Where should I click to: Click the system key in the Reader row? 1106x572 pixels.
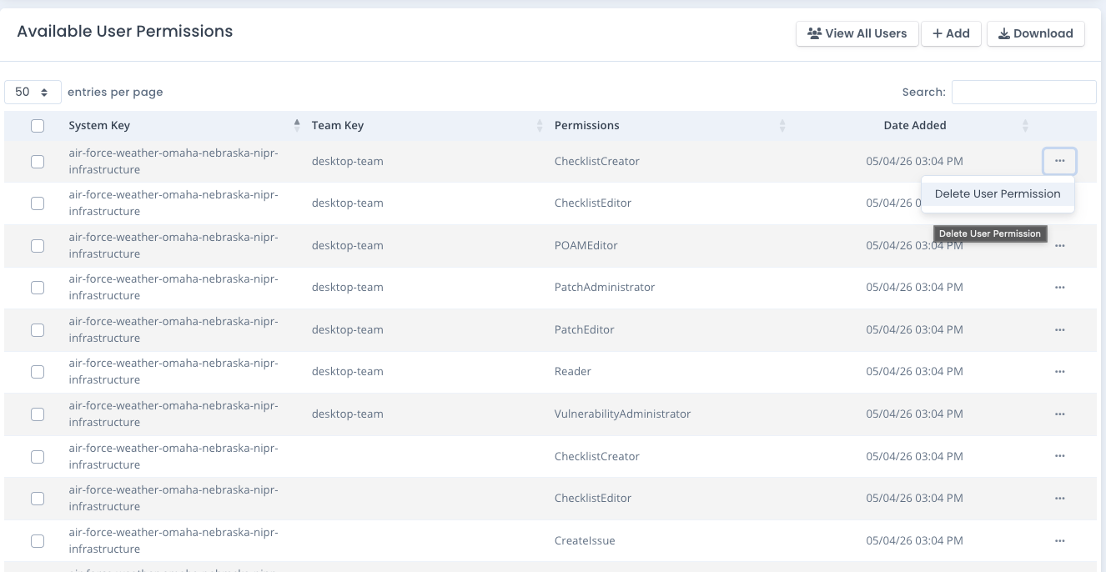tap(173, 371)
